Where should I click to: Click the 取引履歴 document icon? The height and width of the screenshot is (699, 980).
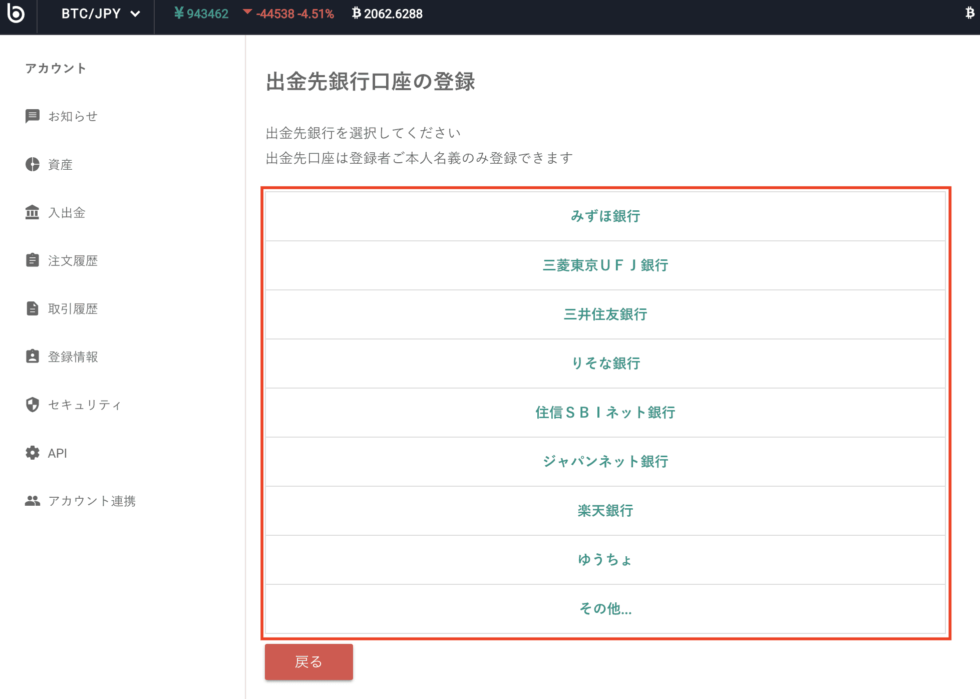click(x=33, y=308)
